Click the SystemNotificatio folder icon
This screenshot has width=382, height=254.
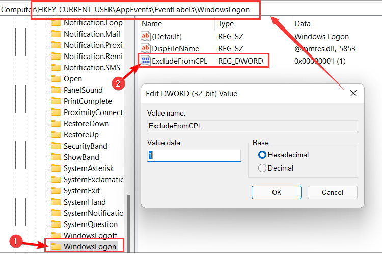tap(56, 213)
